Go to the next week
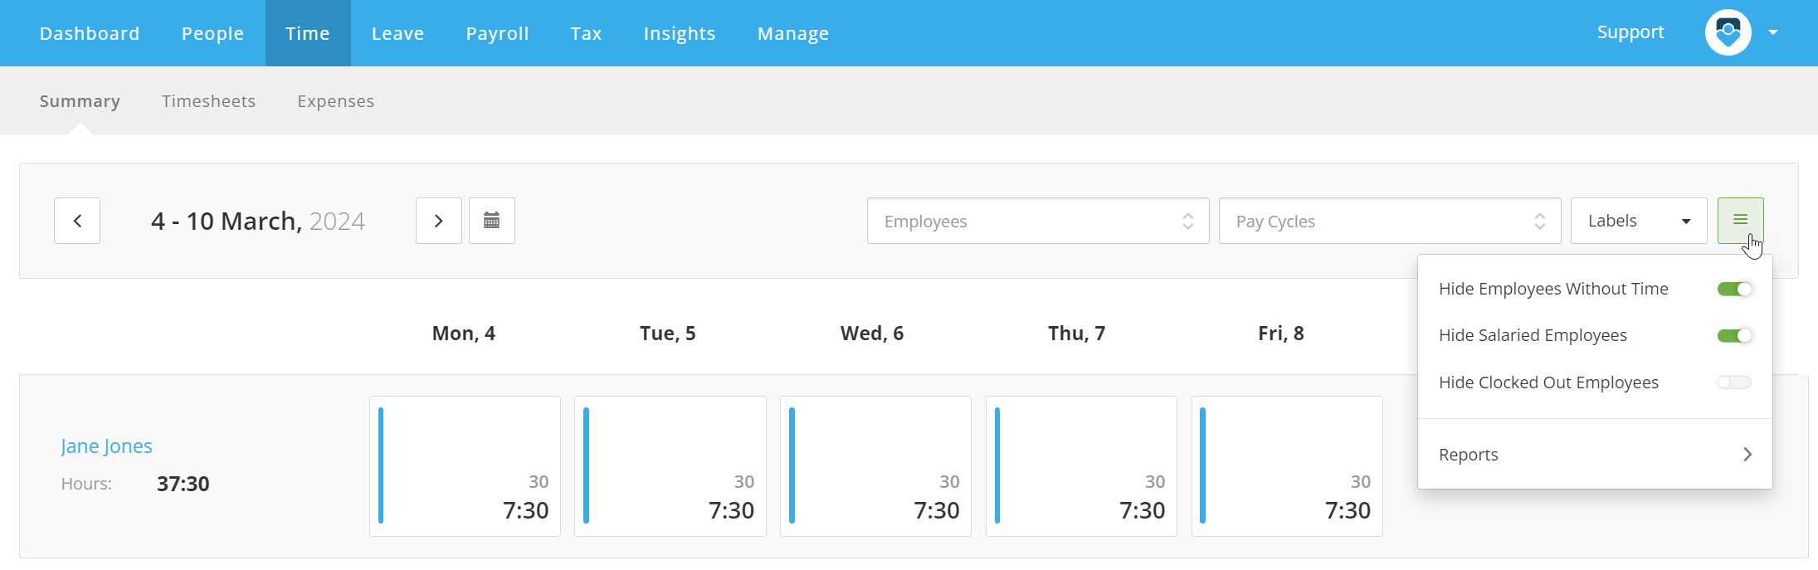The image size is (1818, 570). tap(439, 221)
